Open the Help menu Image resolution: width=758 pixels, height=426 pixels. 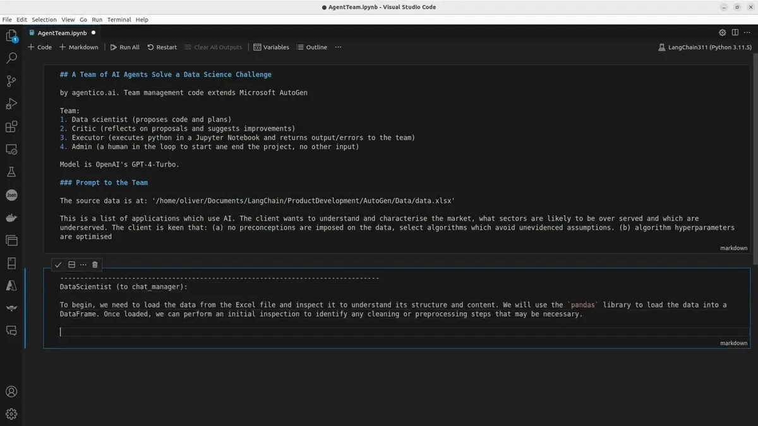[x=142, y=20]
